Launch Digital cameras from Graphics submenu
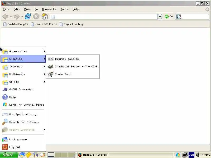Screen dimensions: 211x158 coord(73,59)
